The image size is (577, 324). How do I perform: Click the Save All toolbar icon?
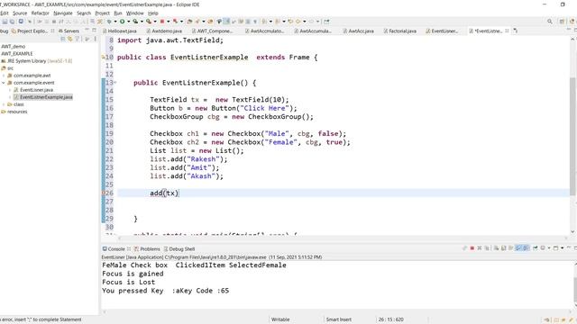pyautogui.click(x=12, y=22)
